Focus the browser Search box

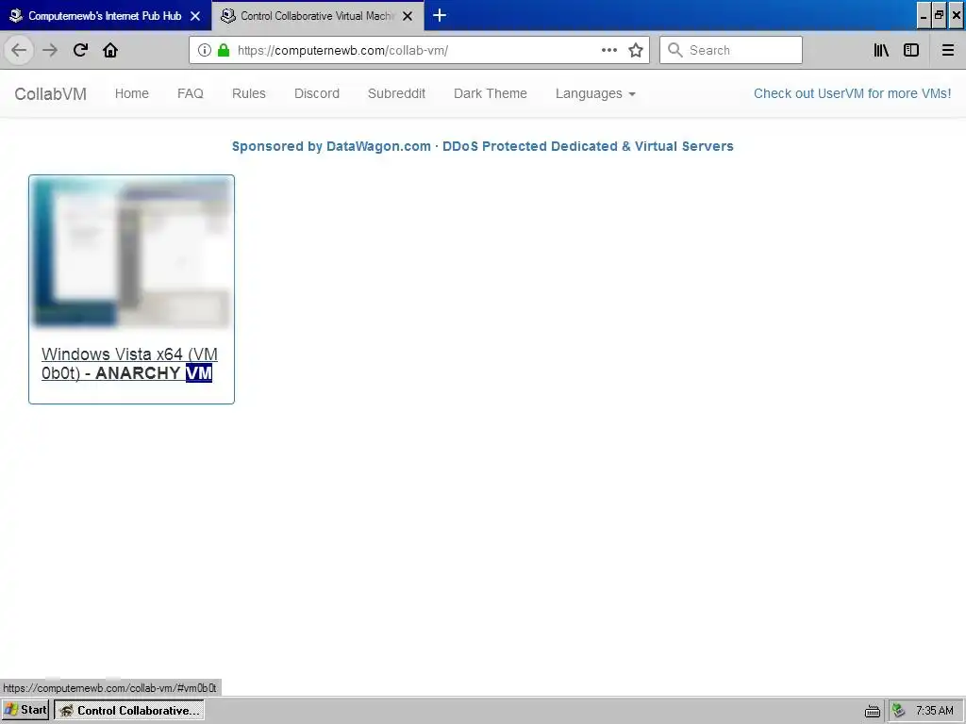tap(731, 50)
